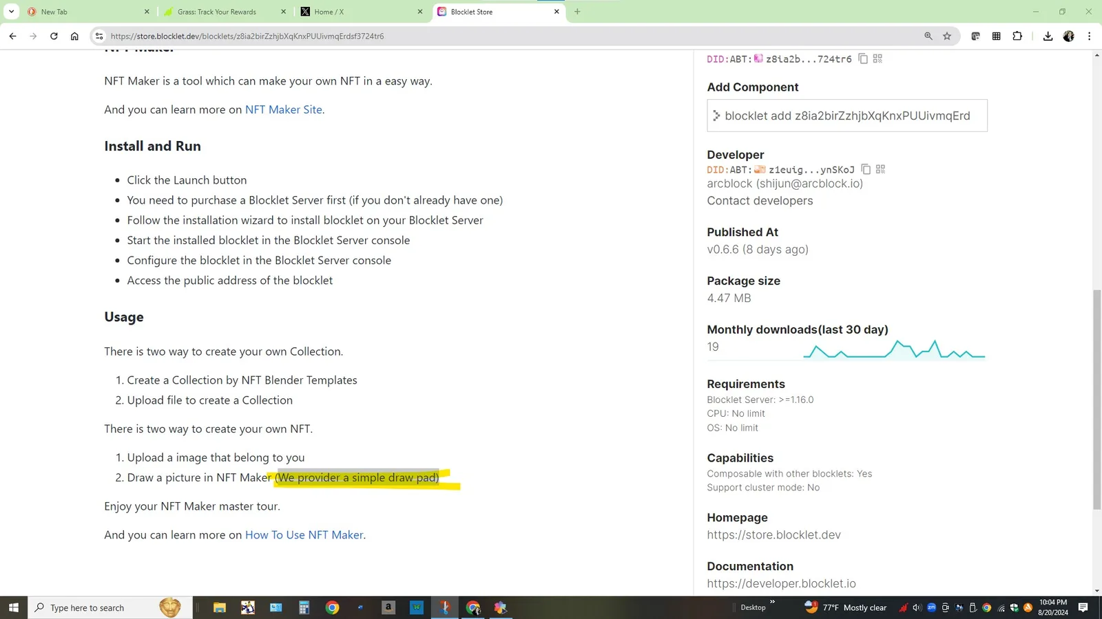The height and width of the screenshot is (619, 1102).
Task: Copy the blocklet DID z8ia2b...724tr6
Action: [x=863, y=58]
